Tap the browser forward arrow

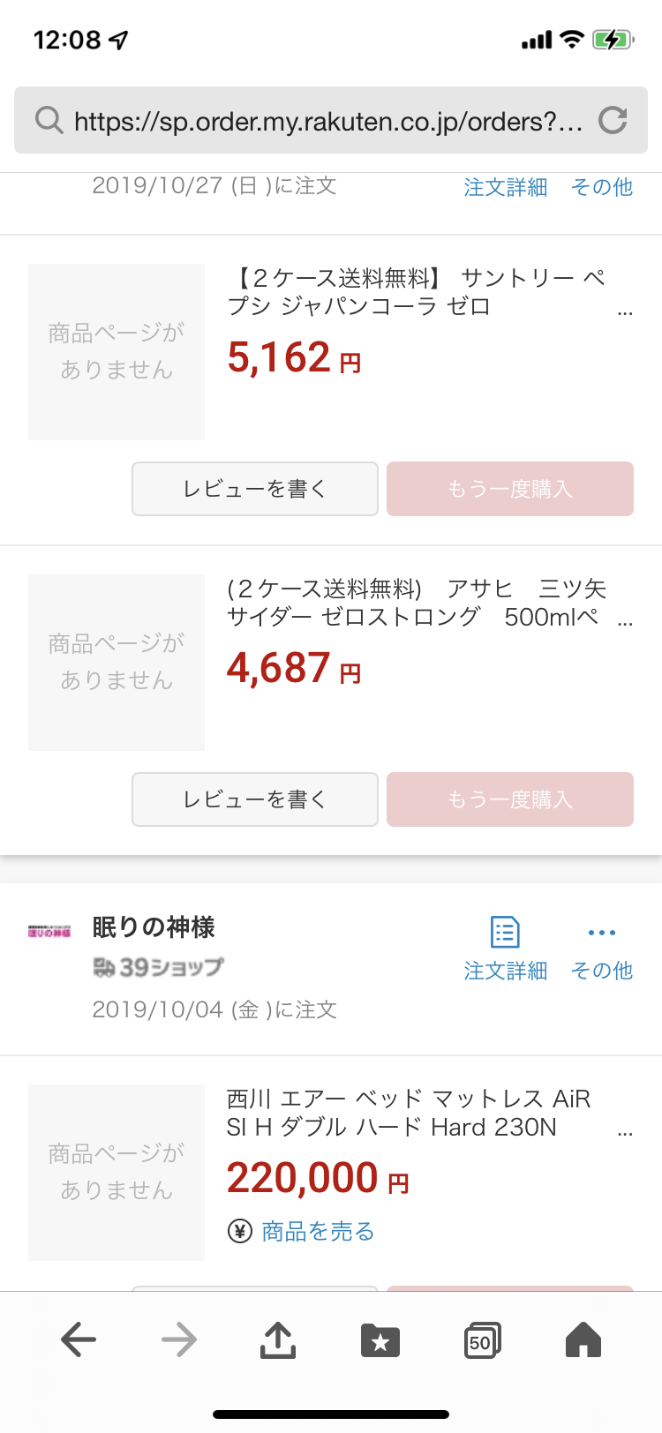pyautogui.click(x=179, y=1340)
